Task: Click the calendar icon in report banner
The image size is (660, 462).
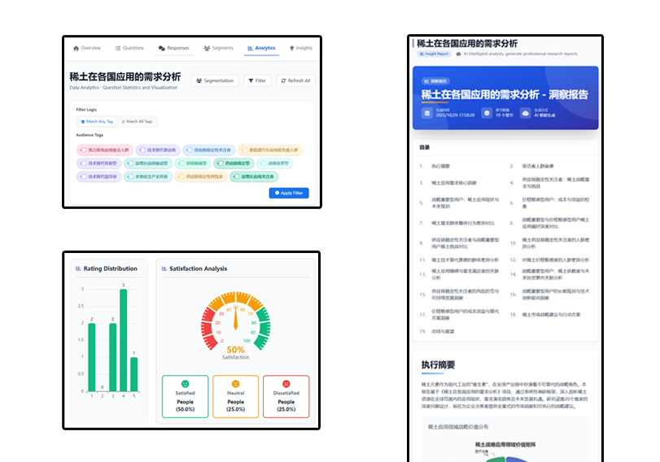Action: [x=427, y=113]
